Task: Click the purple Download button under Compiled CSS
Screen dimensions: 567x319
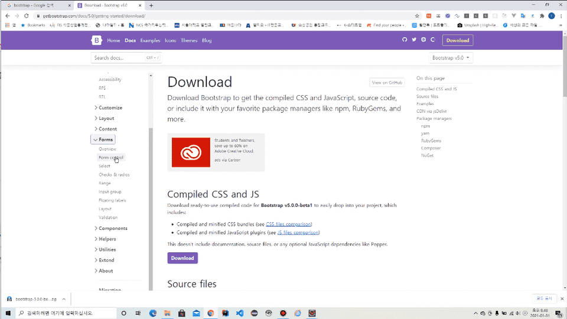Action: pyautogui.click(x=183, y=258)
